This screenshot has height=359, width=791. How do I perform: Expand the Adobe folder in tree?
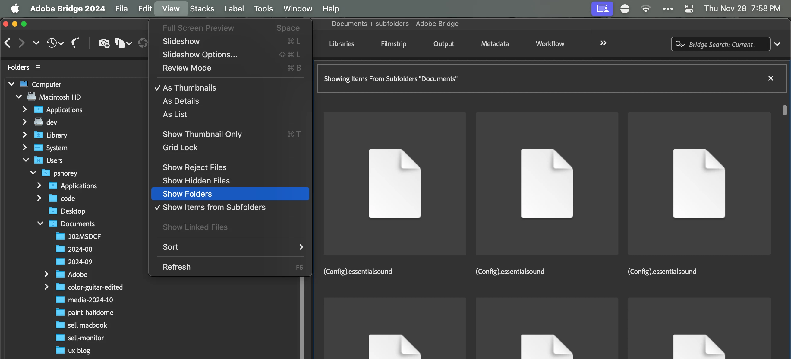pyautogui.click(x=46, y=274)
